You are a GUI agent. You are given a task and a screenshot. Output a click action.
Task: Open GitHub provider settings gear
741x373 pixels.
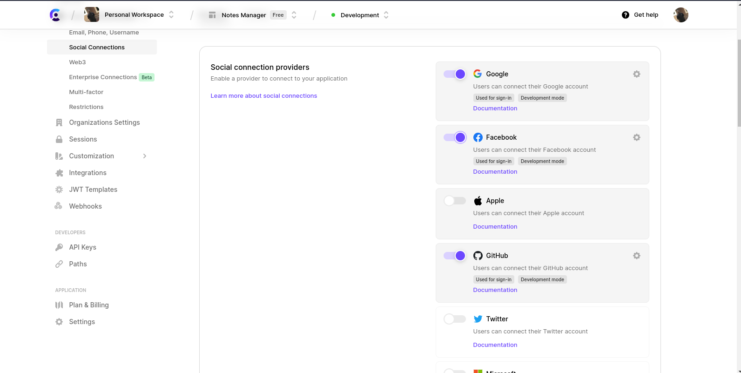tap(637, 256)
